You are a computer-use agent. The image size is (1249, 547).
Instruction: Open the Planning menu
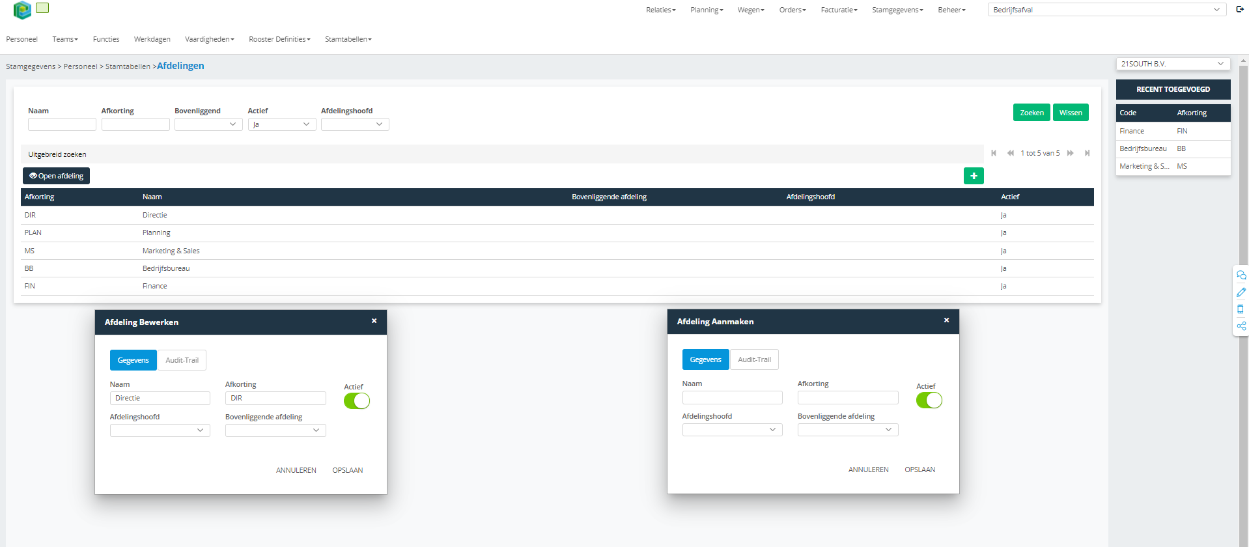coord(707,10)
